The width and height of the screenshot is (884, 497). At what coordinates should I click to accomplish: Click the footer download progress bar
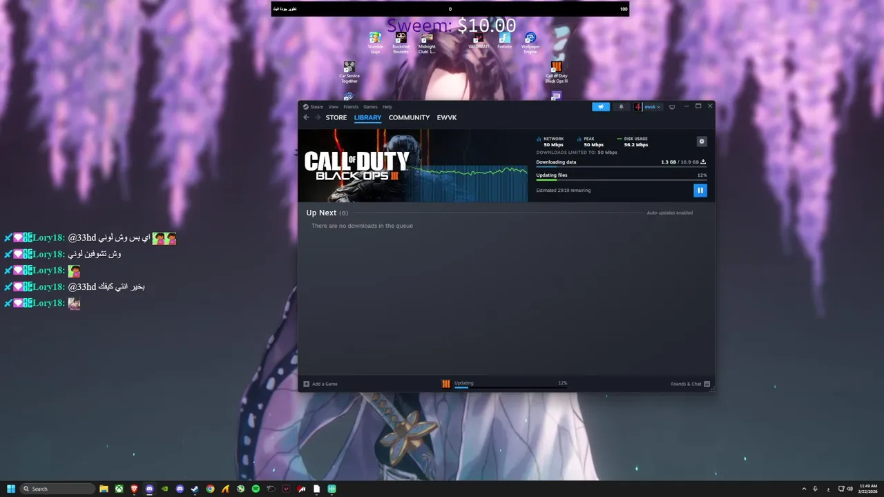510,388
